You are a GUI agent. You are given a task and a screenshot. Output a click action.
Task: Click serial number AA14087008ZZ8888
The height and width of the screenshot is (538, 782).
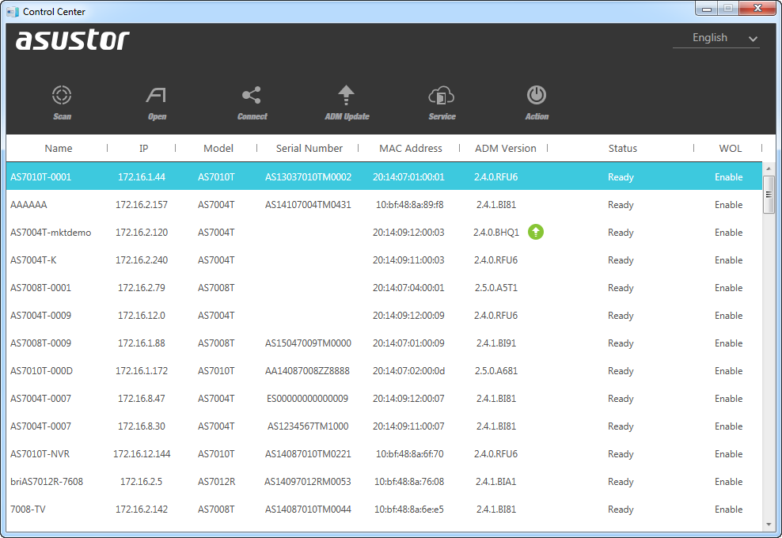[x=308, y=370]
